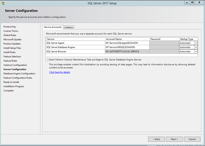Click the Password column header

pos(164,39)
